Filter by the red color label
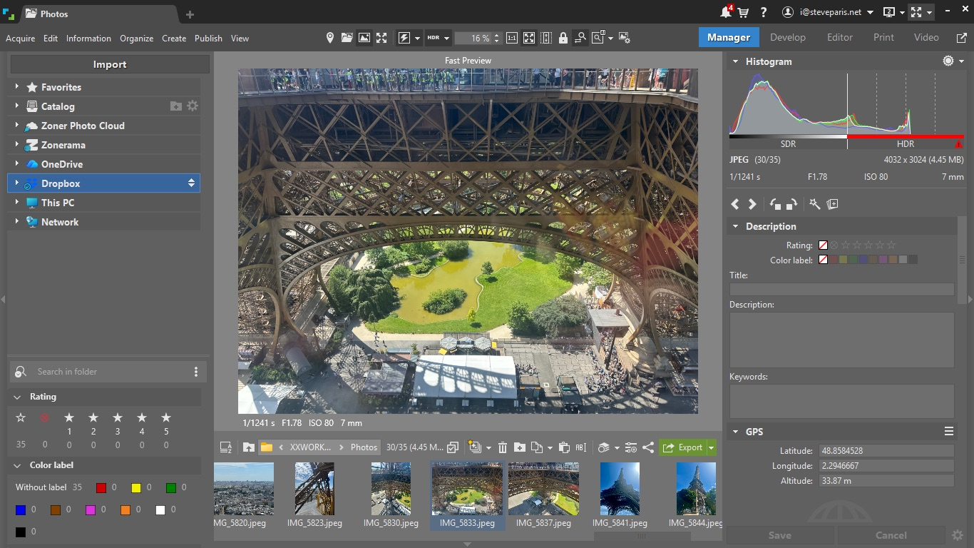The height and width of the screenshot is (548, 974). click(x=101, y=488)
